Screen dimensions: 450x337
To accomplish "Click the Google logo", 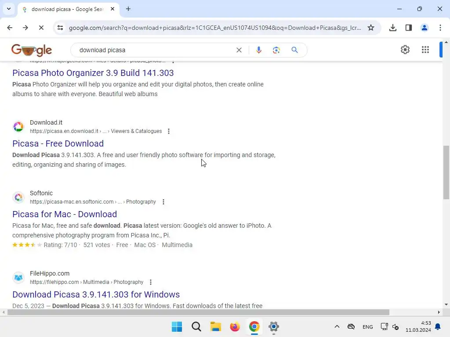I will (32, 50).
